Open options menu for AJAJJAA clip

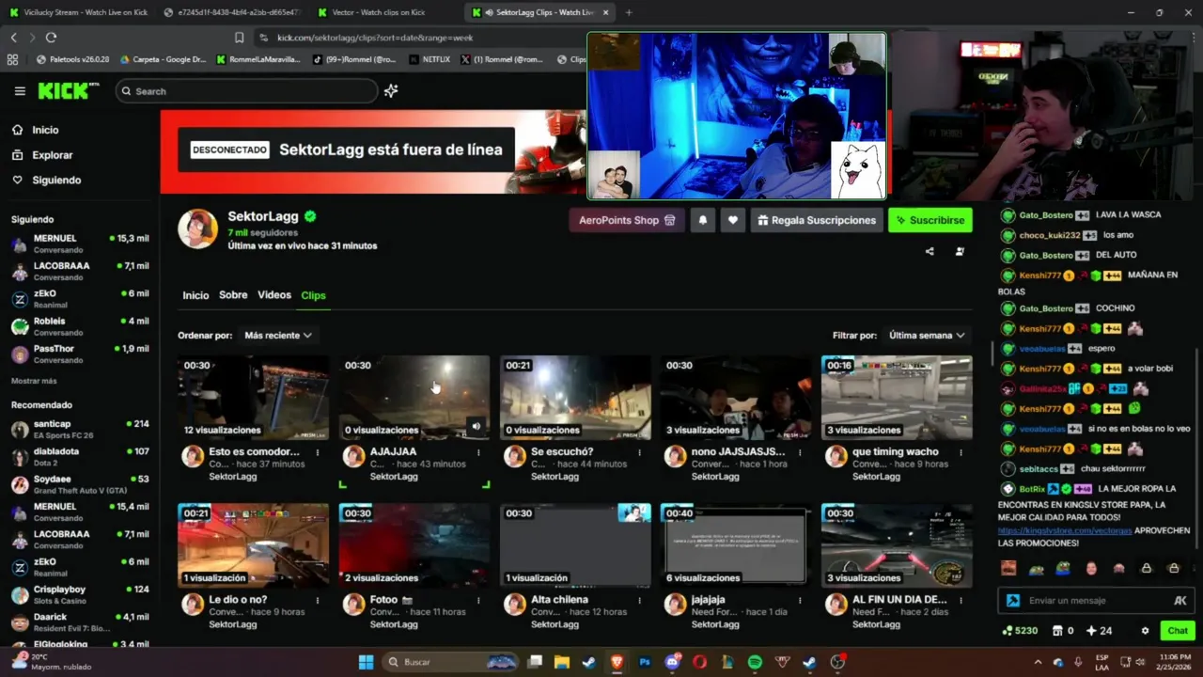[x=478, y=452]
